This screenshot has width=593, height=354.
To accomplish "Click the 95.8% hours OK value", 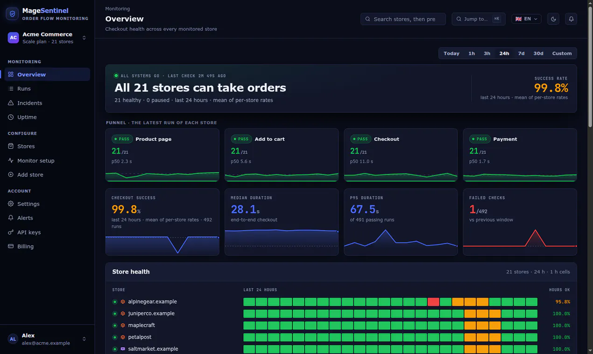I will pyautogui.click(x=563, y=302).
